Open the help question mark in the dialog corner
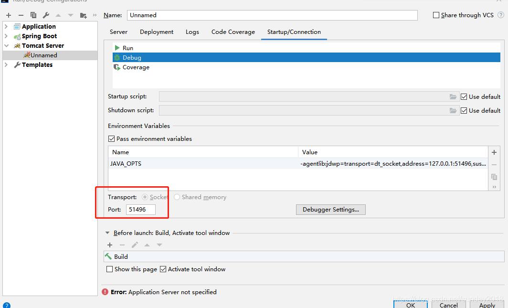 point(6,305)
